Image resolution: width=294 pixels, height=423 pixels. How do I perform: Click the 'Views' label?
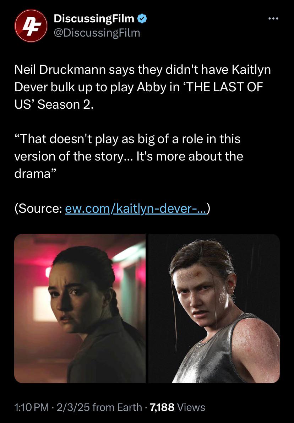(x=191, y=407)
